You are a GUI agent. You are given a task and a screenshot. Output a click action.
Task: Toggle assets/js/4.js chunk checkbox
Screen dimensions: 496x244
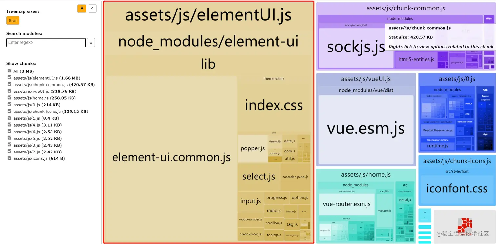(x=10, y=125)
